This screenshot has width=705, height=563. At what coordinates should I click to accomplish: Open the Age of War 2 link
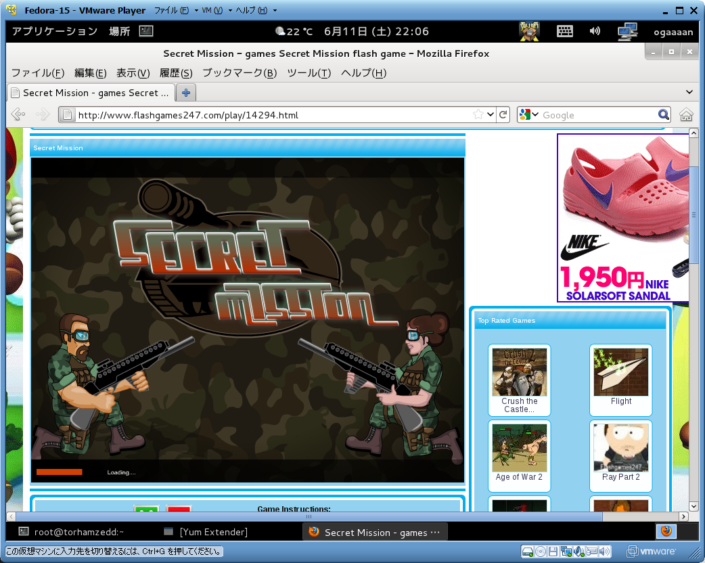pos(519,476)
